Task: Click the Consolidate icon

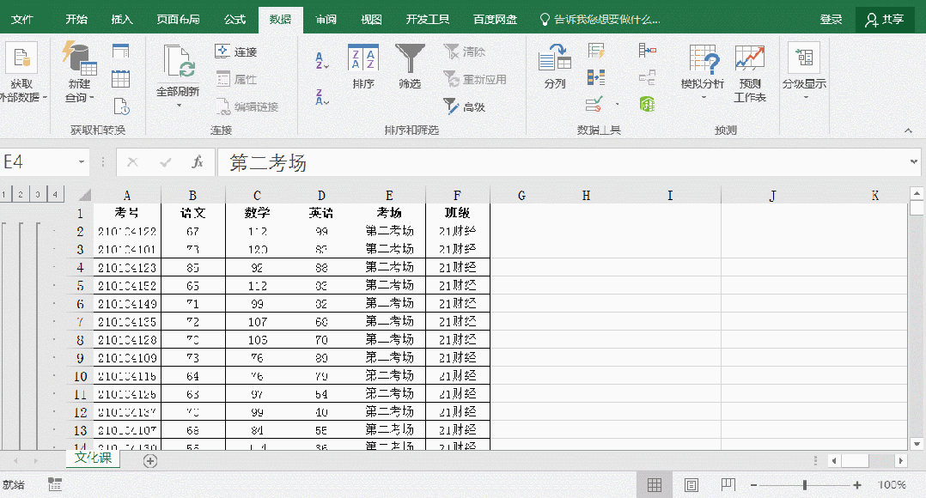Action: pos(648,50)
